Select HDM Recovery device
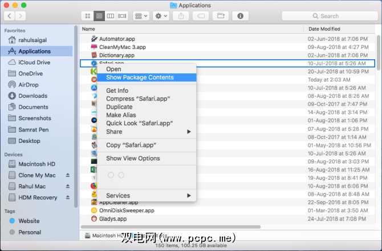Viewport: 382px width, 251px height. point(33,197)
